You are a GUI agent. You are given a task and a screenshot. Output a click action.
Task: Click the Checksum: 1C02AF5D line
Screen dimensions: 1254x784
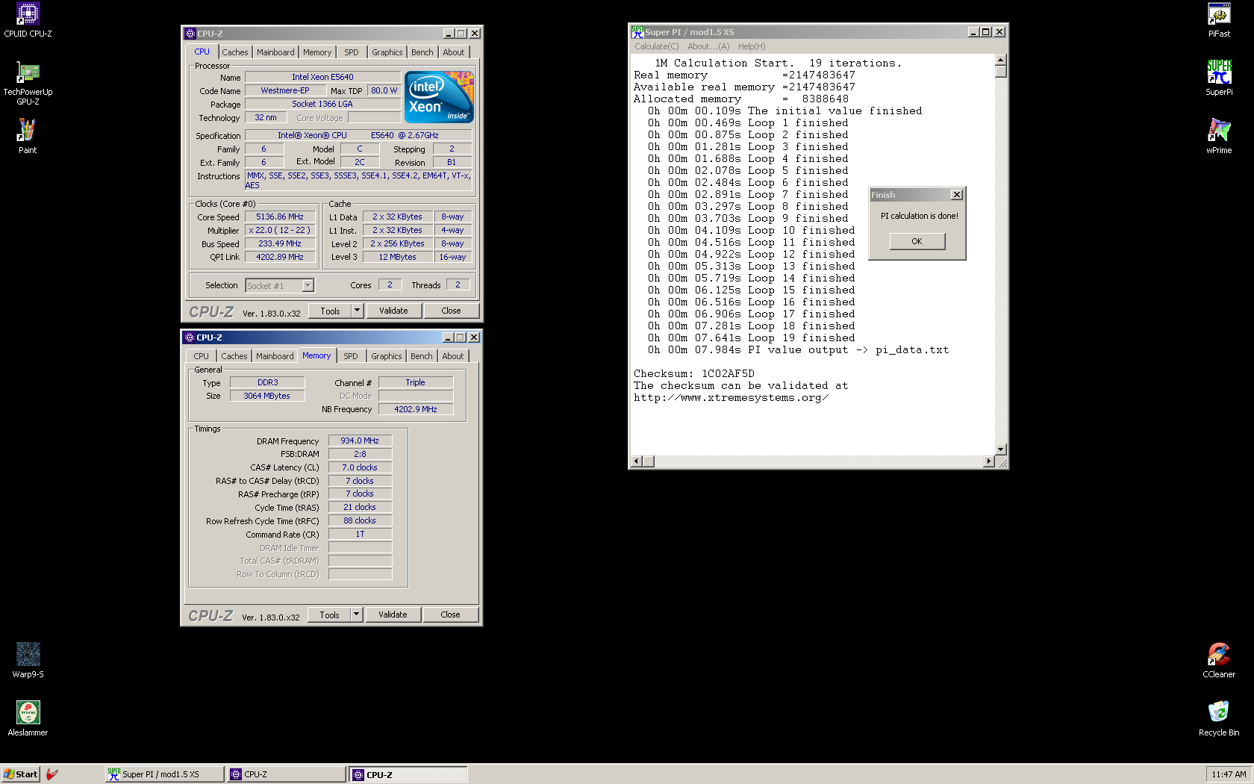click(x=694, y=373)
